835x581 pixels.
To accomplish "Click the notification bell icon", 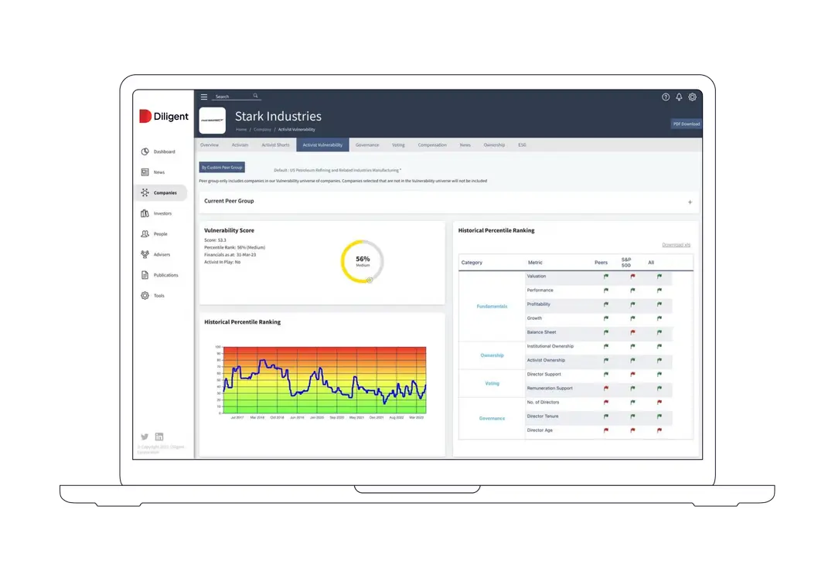I will (x=679, y=97).
